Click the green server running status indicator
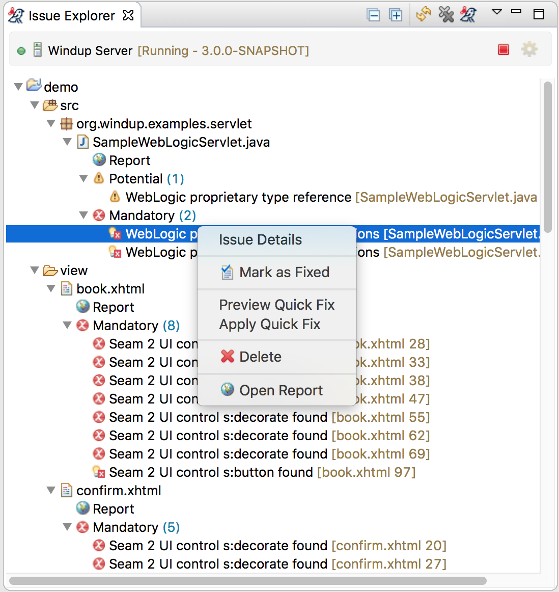Screen dimensions: 559x592 21,51
